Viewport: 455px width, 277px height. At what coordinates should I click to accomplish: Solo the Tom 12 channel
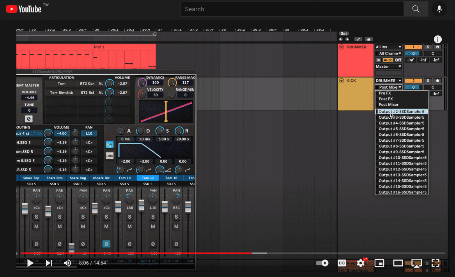(153, 217)
